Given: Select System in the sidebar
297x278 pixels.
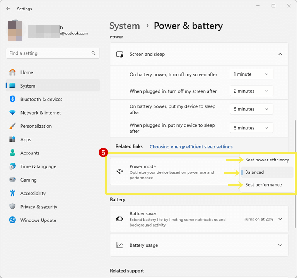Looking at the screenshot, I should click(x=53, y=86).
